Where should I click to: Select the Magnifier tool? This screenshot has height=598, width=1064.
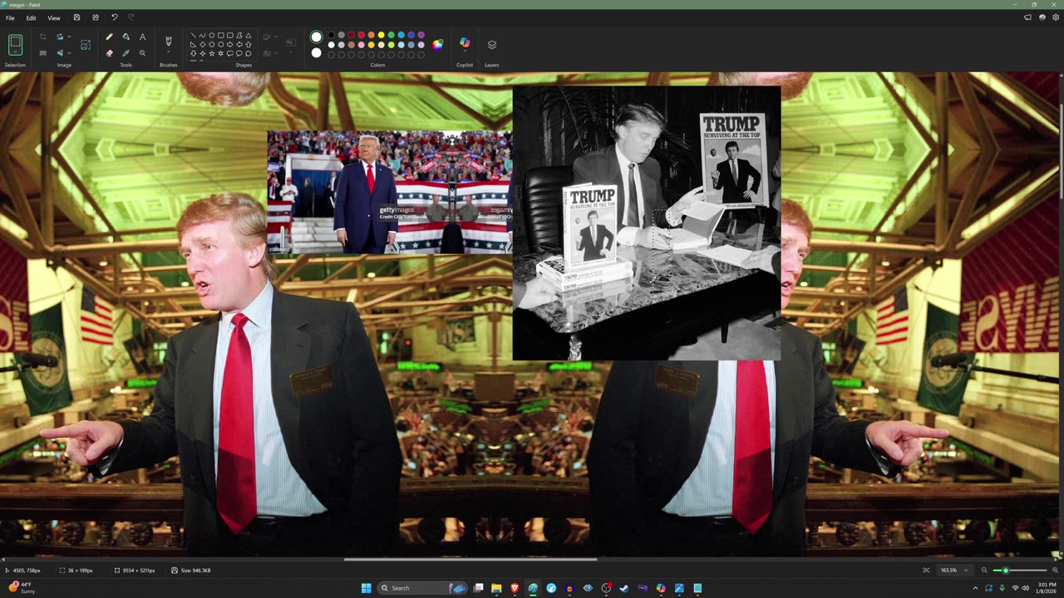coord(142,53)
